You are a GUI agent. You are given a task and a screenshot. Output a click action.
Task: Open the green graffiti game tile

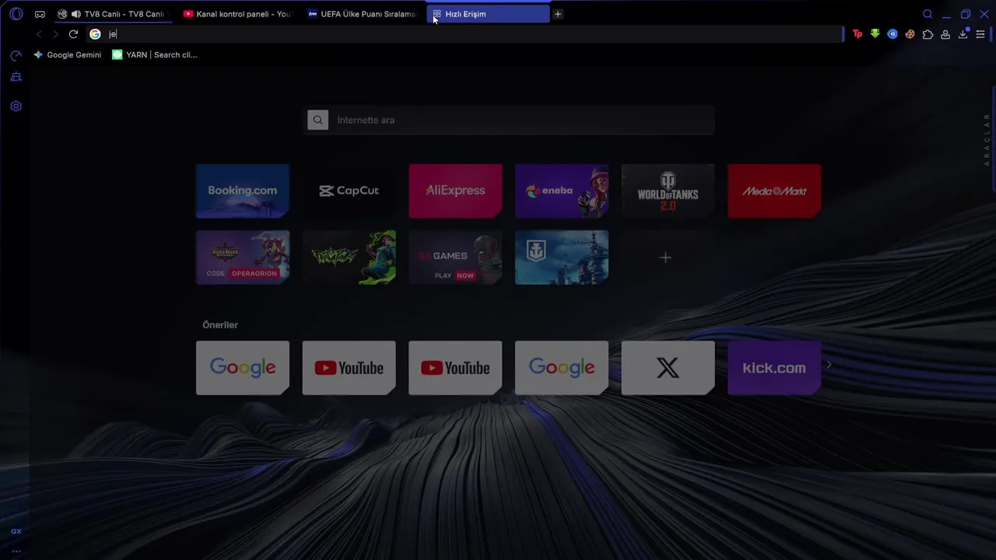click(349, 257)
